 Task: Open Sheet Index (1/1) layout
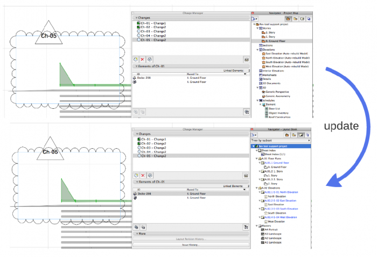click(x=273, y=154)
